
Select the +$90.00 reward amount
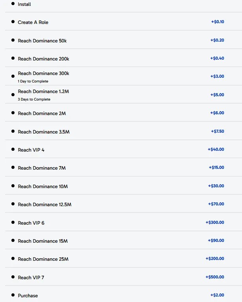click(216, 241)
